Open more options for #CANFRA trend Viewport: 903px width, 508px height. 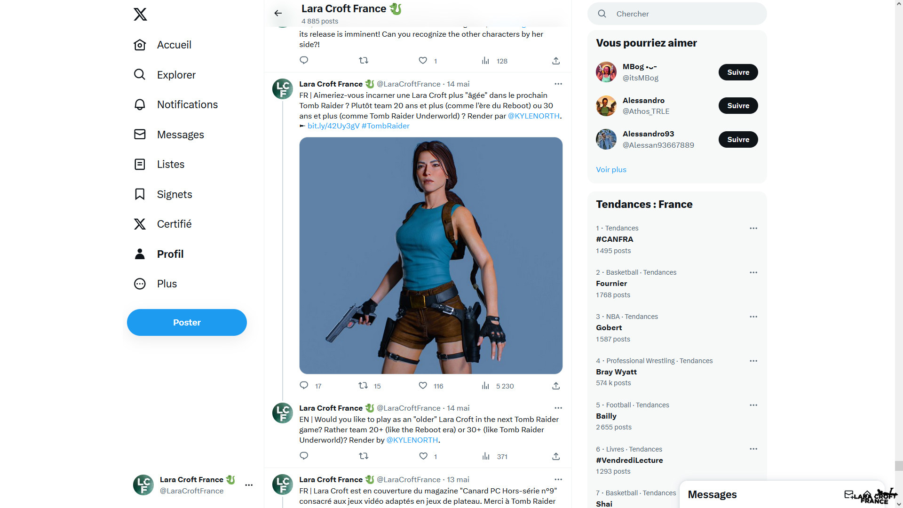tap(753, 228)
